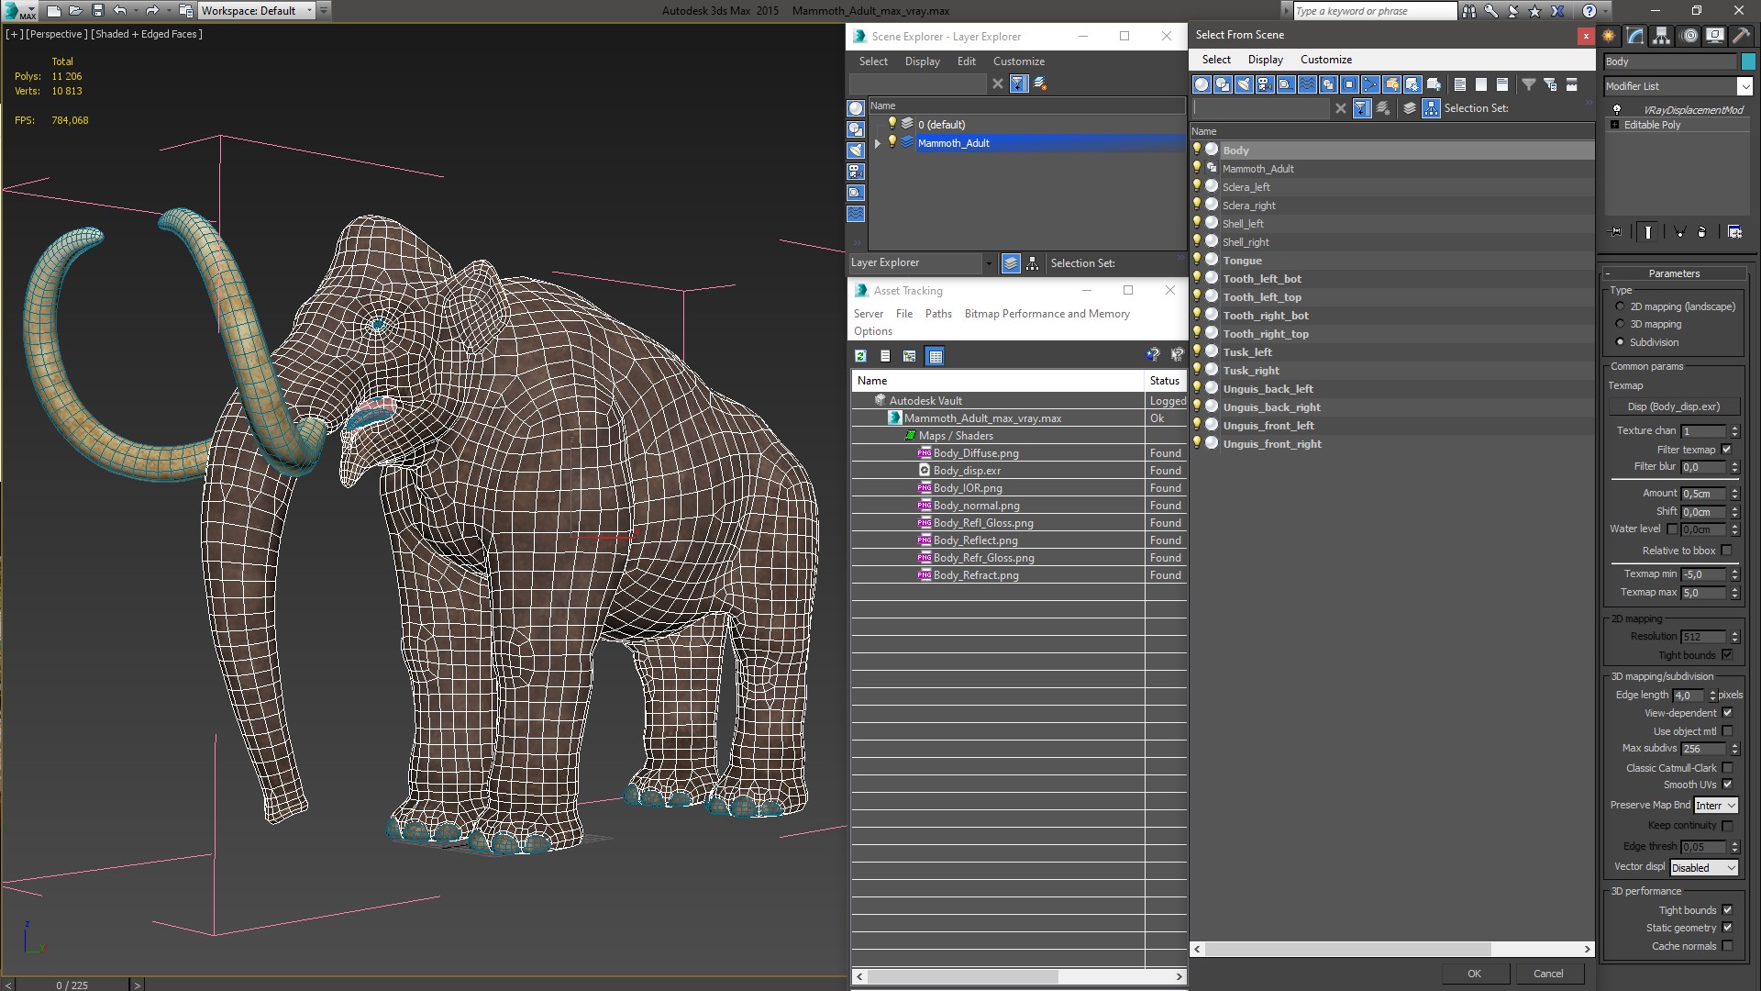Image resolution: width=1761 pixels, height=991 pixels.
Task: Open Preserve Map Bnd dropdown
Action: 1716,806
